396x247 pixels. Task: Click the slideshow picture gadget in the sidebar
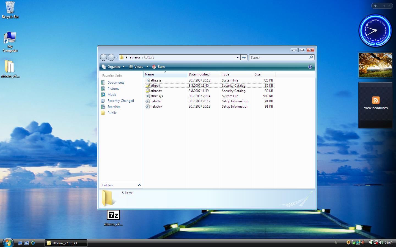pos(375,65)
